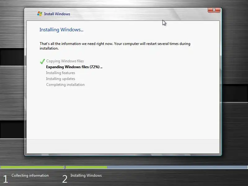The width and height of the screenshot is (248, 186).
Task: Click the 'Installing Windows' stage label at bottom
Action: tap(86, 175)
